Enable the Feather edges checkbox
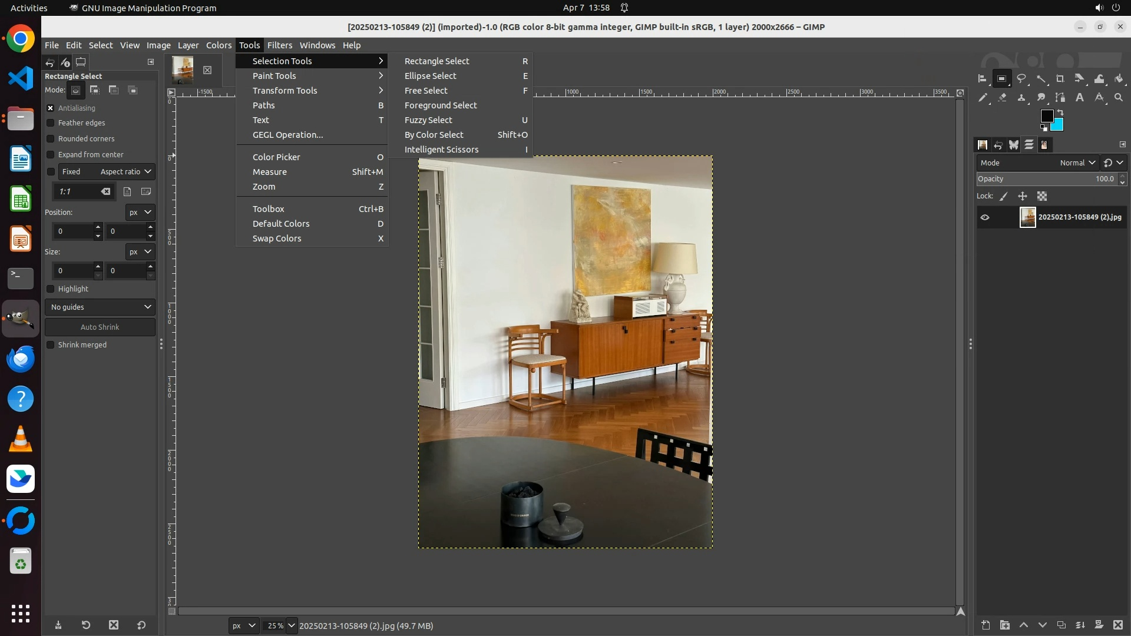1131x636 pixels. pos(51,123)
